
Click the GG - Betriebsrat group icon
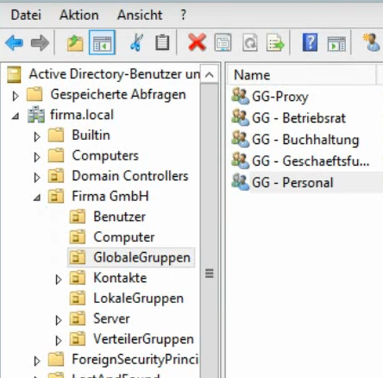coord(240,117)
